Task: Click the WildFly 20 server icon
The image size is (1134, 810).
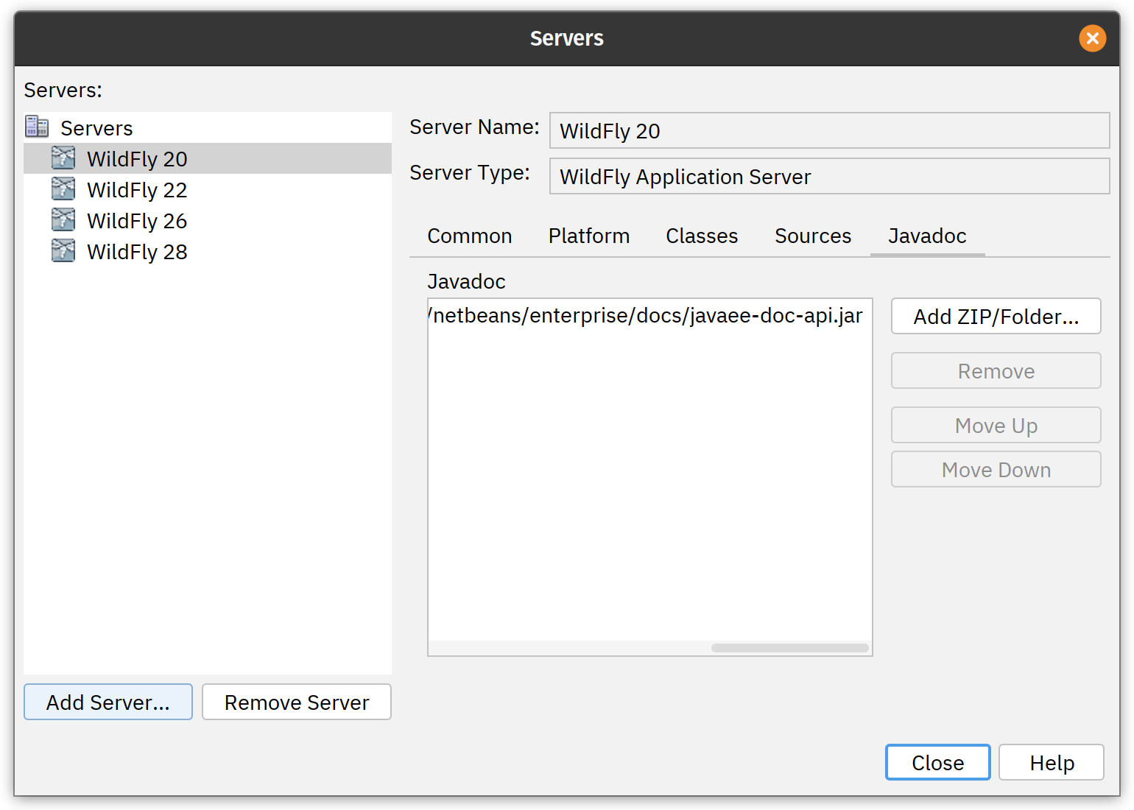Action: 63,158
